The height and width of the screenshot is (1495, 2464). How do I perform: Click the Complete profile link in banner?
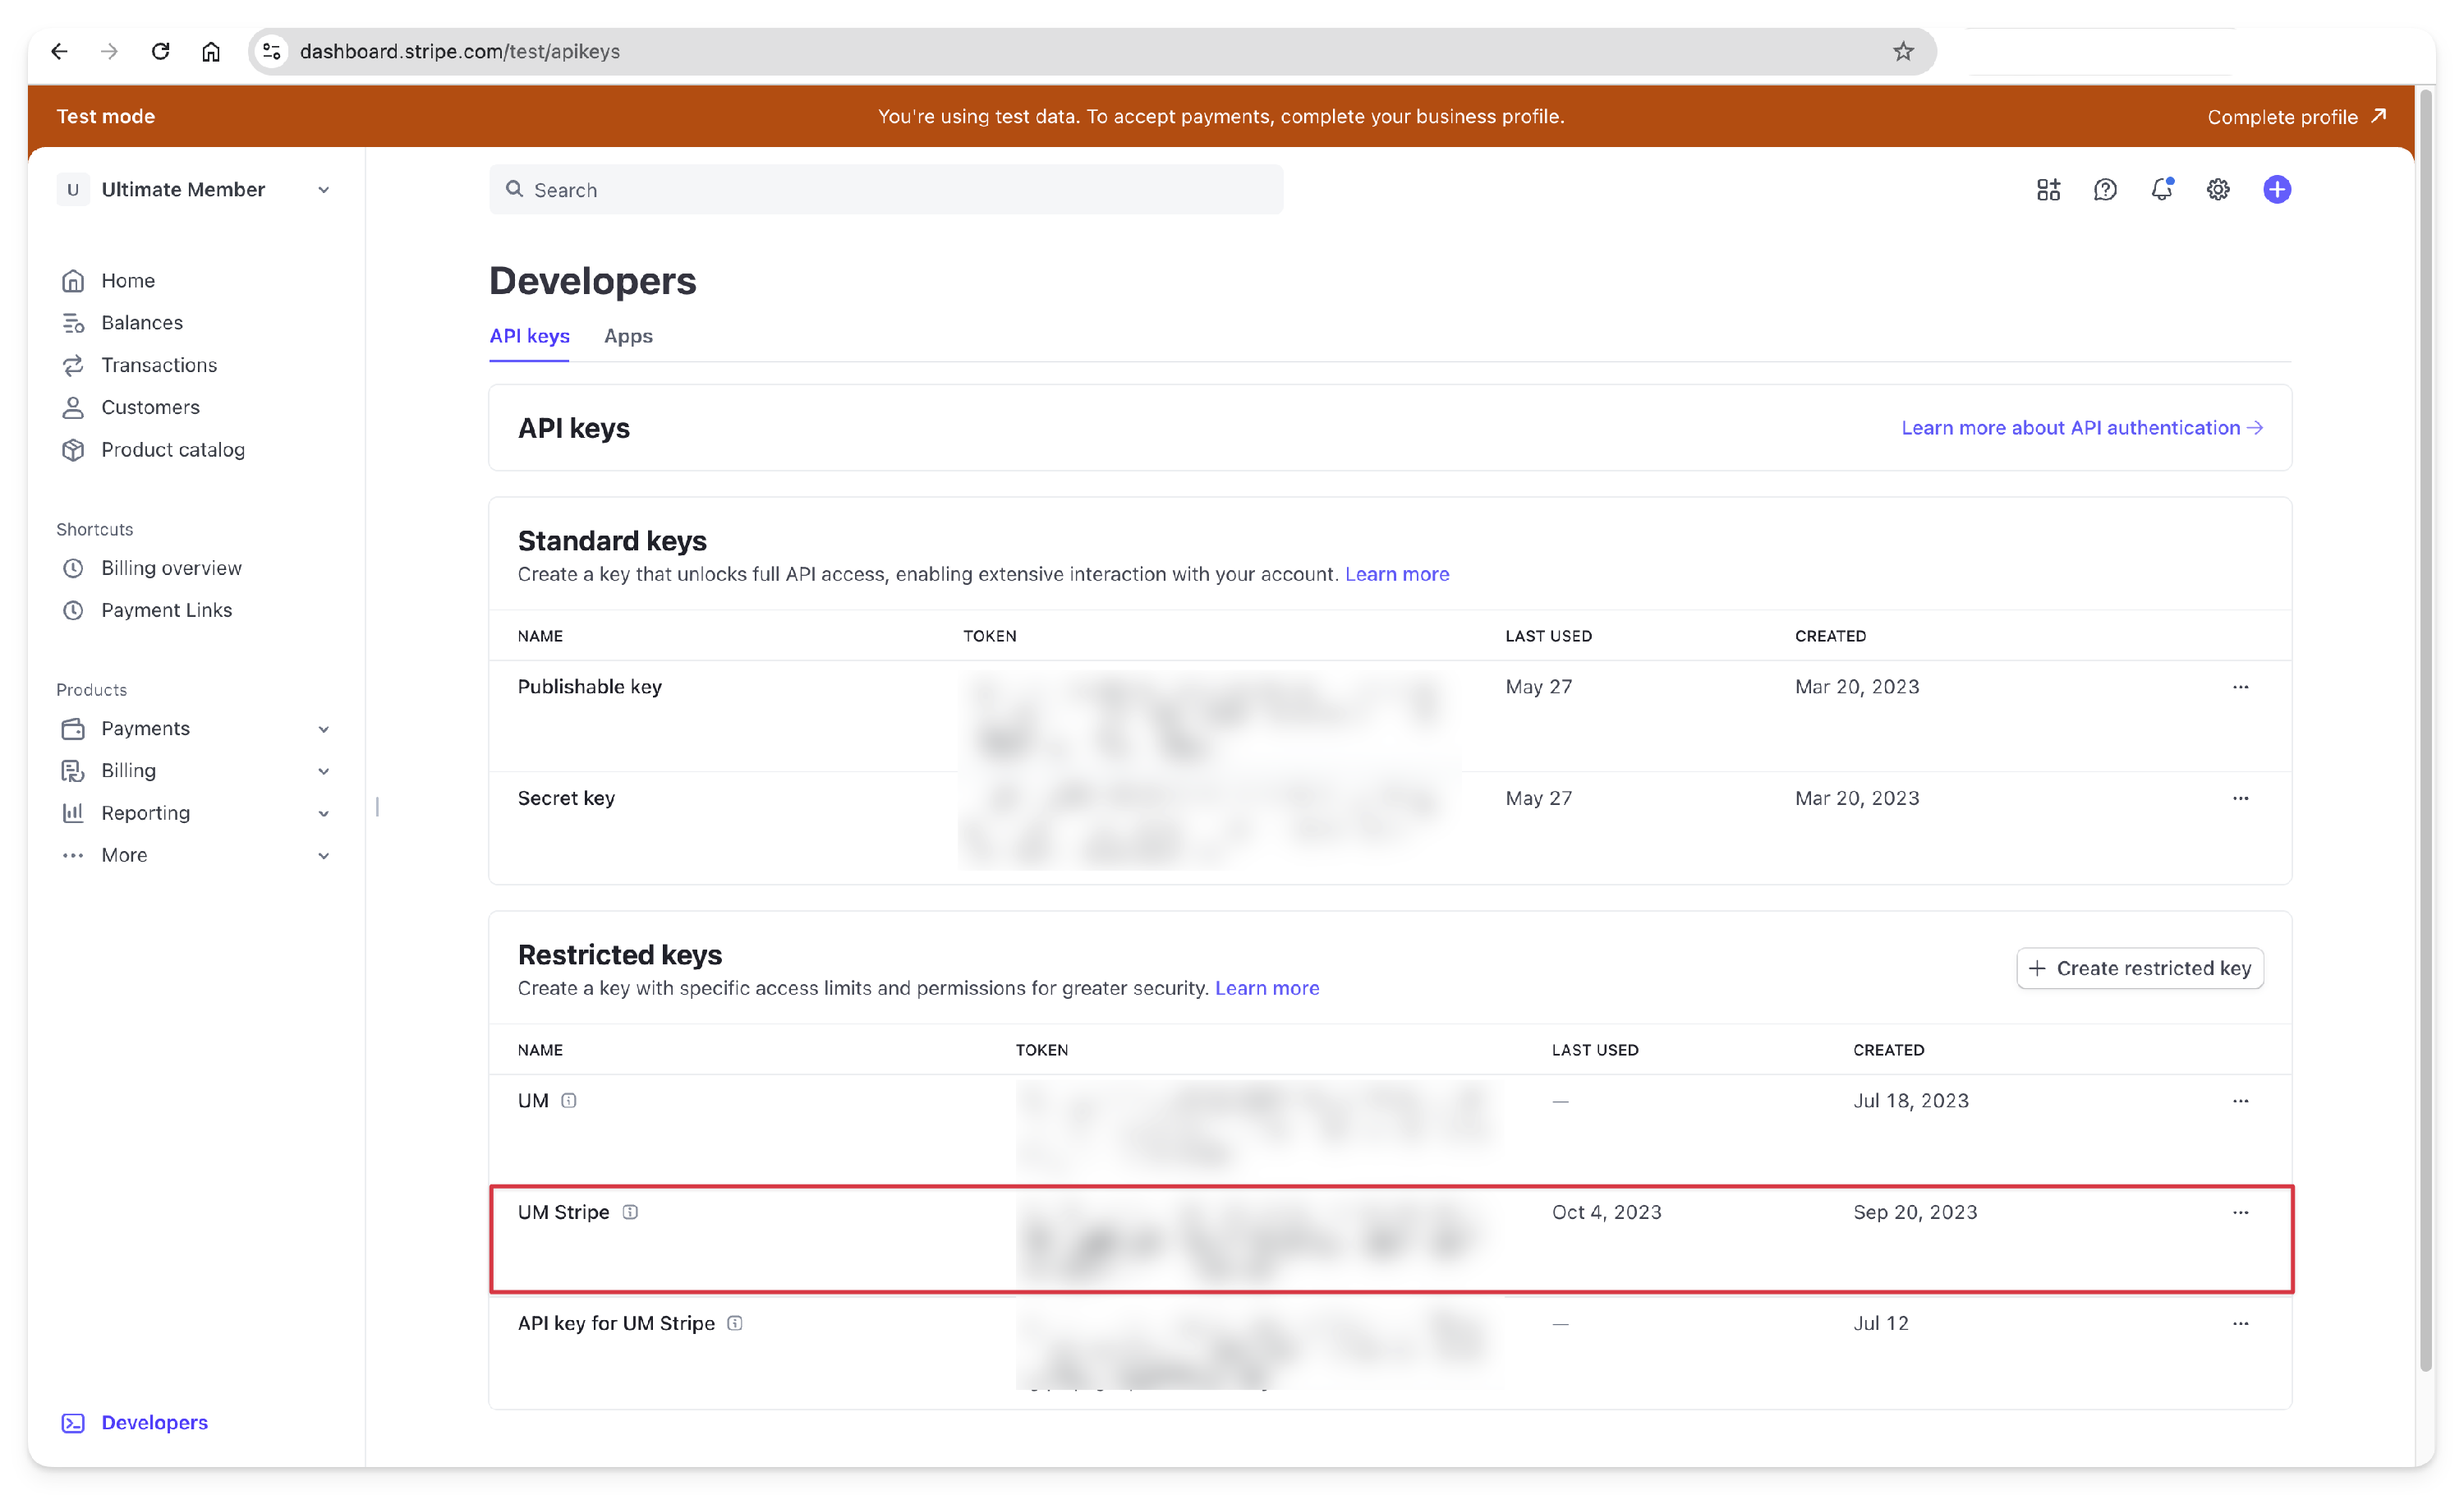click(2296, 116)
